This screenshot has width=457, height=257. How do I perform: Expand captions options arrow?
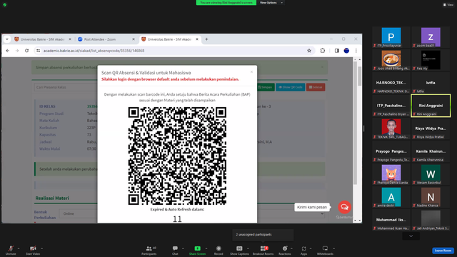(248, 248)
